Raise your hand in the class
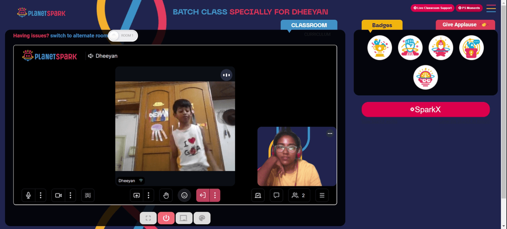The image size is (507, 229). coord(166,196)
